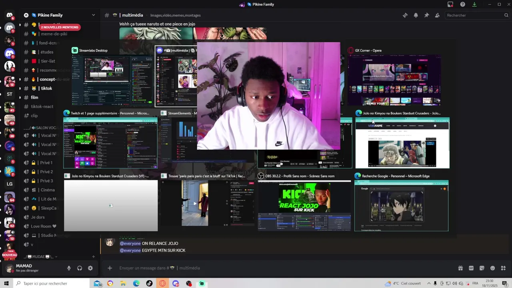Click the green download update icon

coord(474,4)
